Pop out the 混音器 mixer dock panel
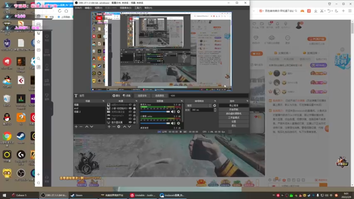The width and height of the screenshot is (354, 199). (x=182, y=101)
